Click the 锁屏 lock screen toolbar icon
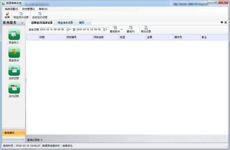This screenshot has height=150, width=230. tap(7, 16)
